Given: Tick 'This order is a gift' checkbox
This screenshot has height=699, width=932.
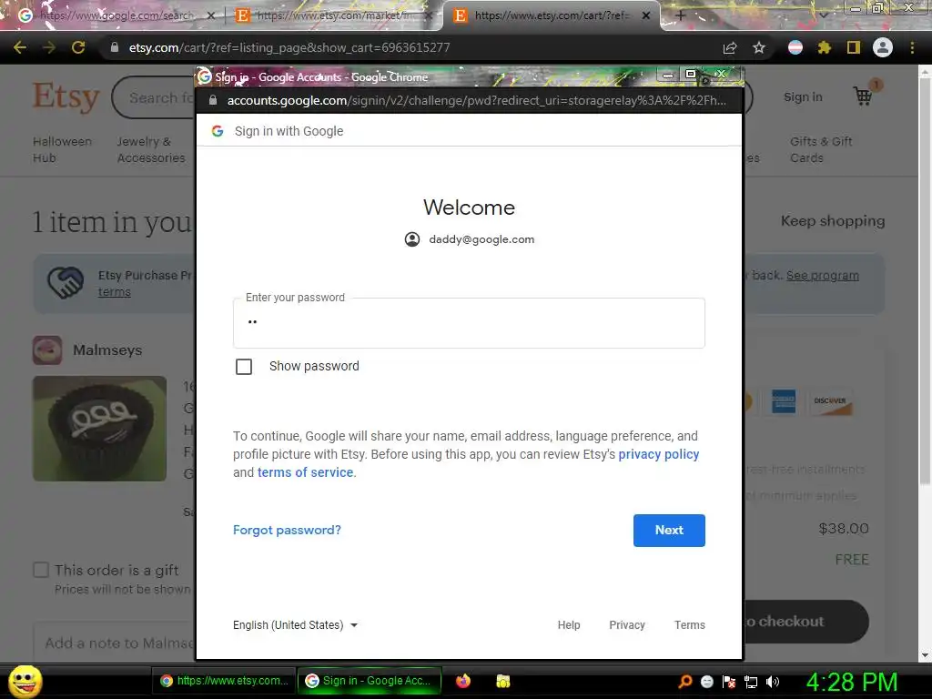Looking at the screenshot, I should point(41,570).
